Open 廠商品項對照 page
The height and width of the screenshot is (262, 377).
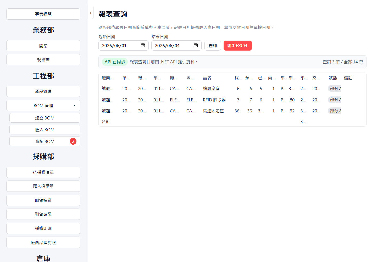[x=43, y=243]
